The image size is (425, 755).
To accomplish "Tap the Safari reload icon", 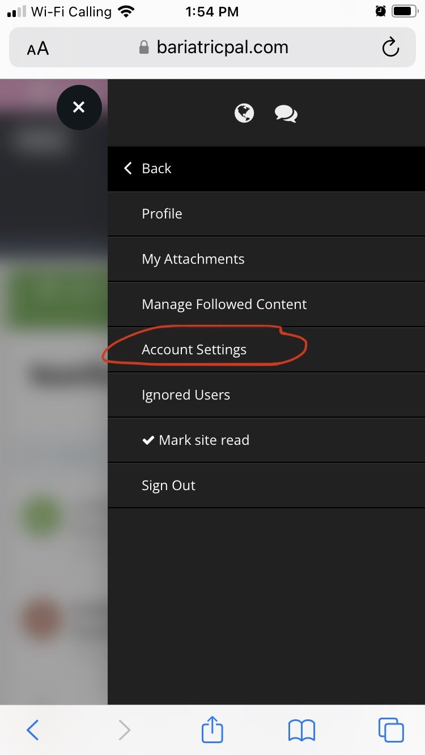I will [390, 48].
